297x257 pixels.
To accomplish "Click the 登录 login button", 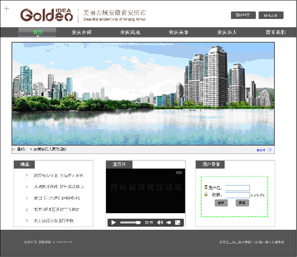I will coord(221,203).
